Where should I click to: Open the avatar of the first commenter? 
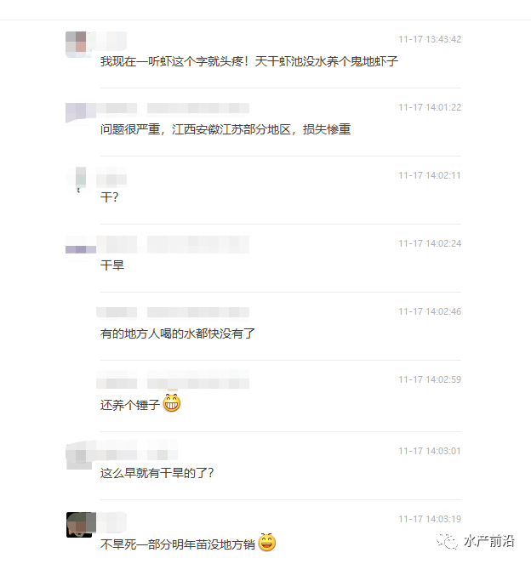76,44
